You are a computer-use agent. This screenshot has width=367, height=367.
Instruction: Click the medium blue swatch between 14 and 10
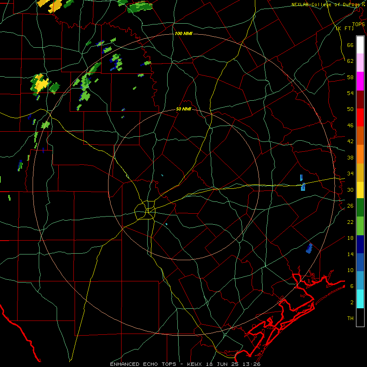click(x=360, y=262)
